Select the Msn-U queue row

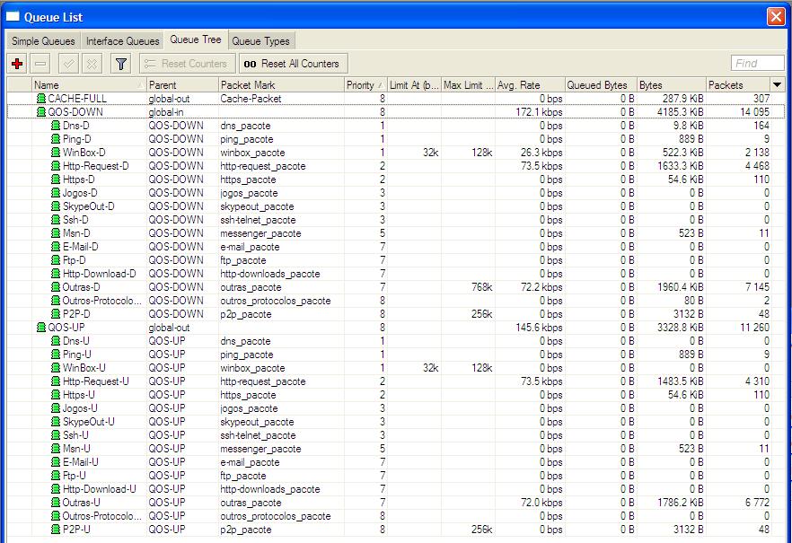pyautogui.click(x=396, y=449)
